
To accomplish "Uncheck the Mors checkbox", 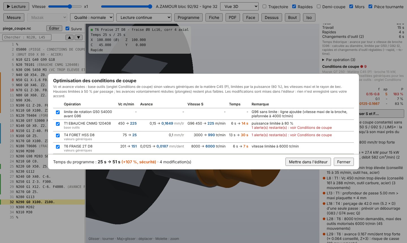I will click(x=351, y=6).
